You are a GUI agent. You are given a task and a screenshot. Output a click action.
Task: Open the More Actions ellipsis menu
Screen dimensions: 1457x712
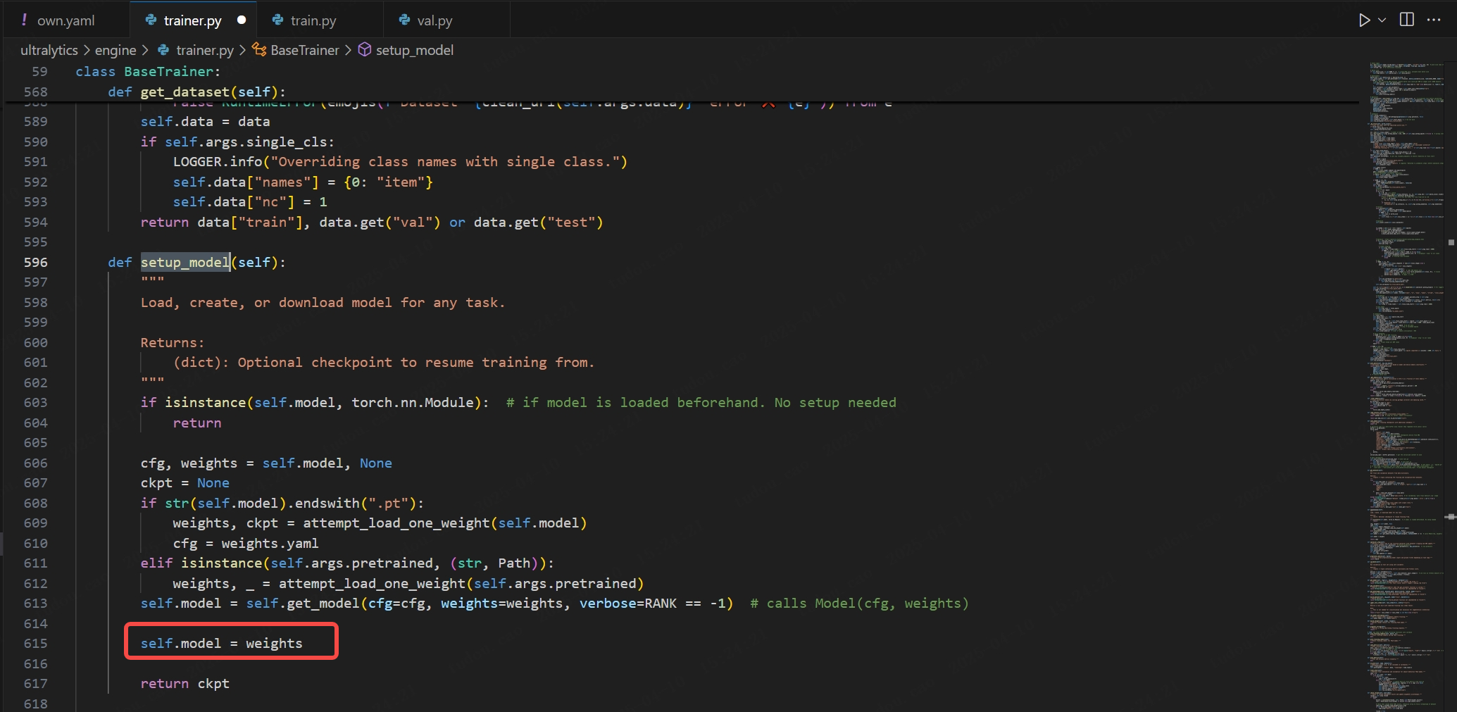pyautogui.click(x=1434, y=20)
